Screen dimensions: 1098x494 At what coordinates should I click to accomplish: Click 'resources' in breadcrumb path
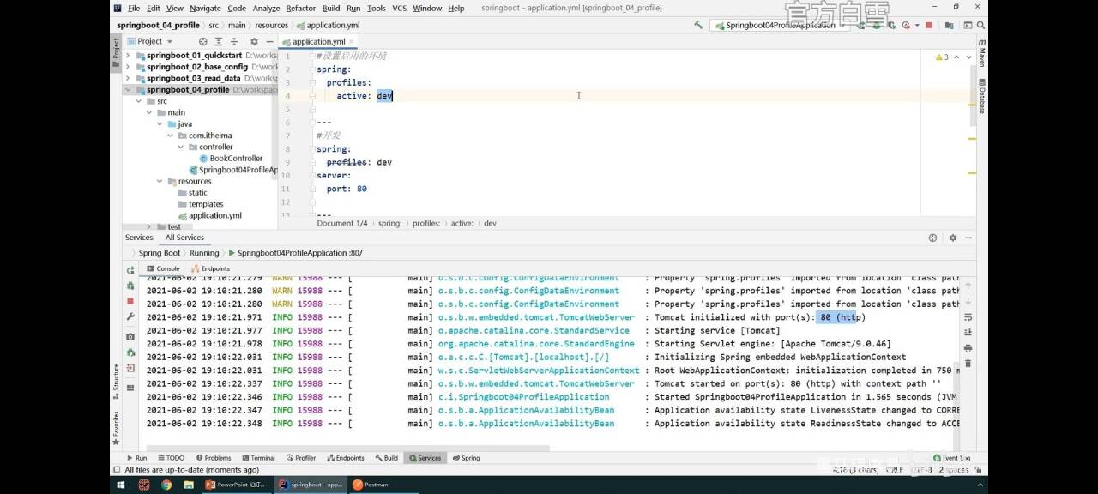click(271, 26)
